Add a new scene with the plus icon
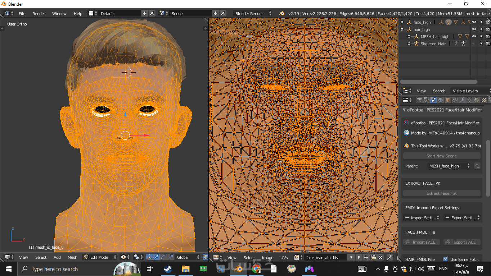 [216, 13]
